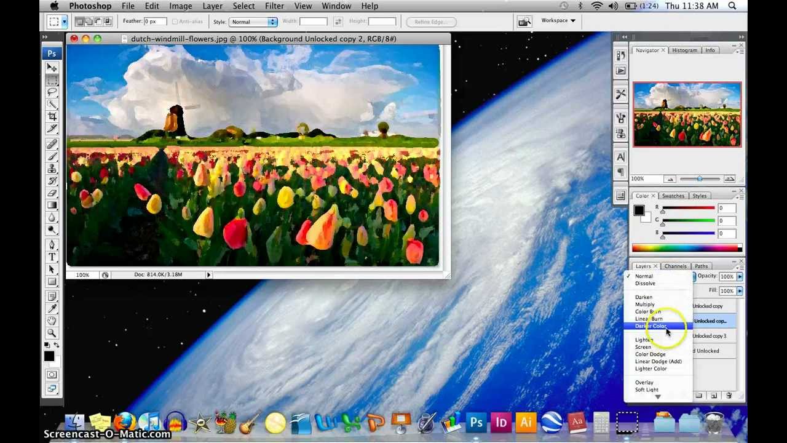
Task: Select the Unlocked copy 3 layer
Action: (710, 335)
